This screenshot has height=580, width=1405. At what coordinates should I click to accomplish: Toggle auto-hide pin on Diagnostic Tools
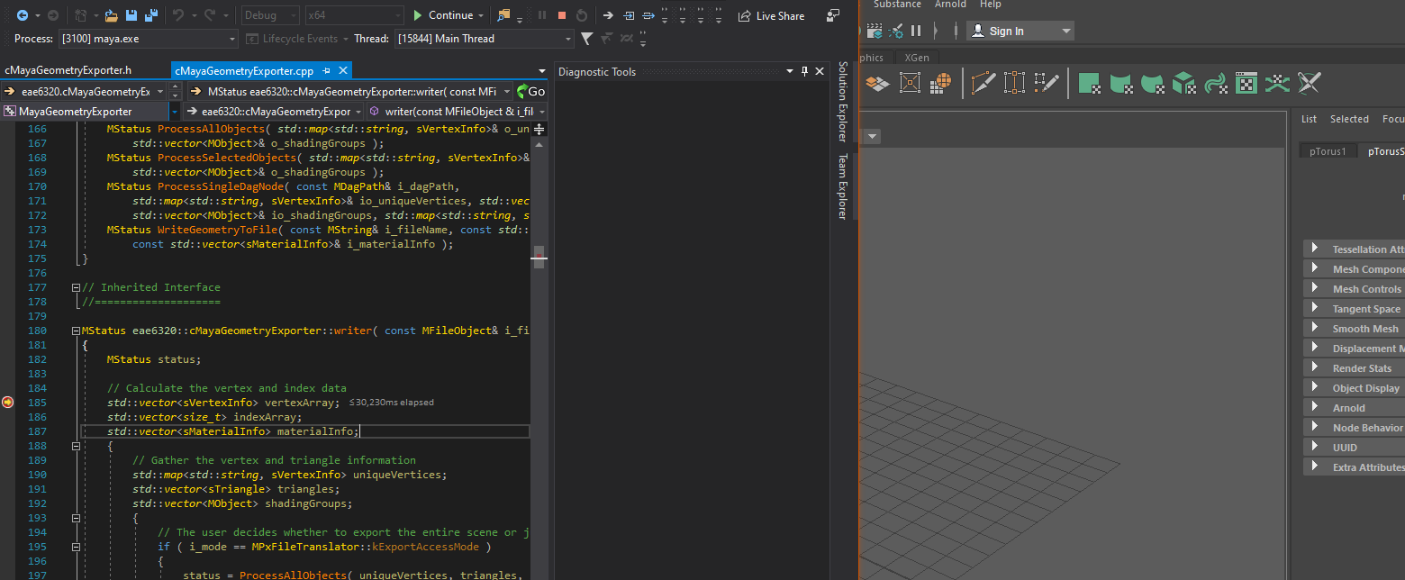pos(804,71)
